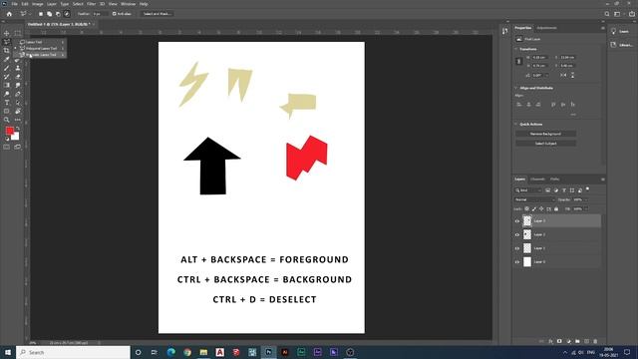Select the Horizontal Type tool

point(7,103)
